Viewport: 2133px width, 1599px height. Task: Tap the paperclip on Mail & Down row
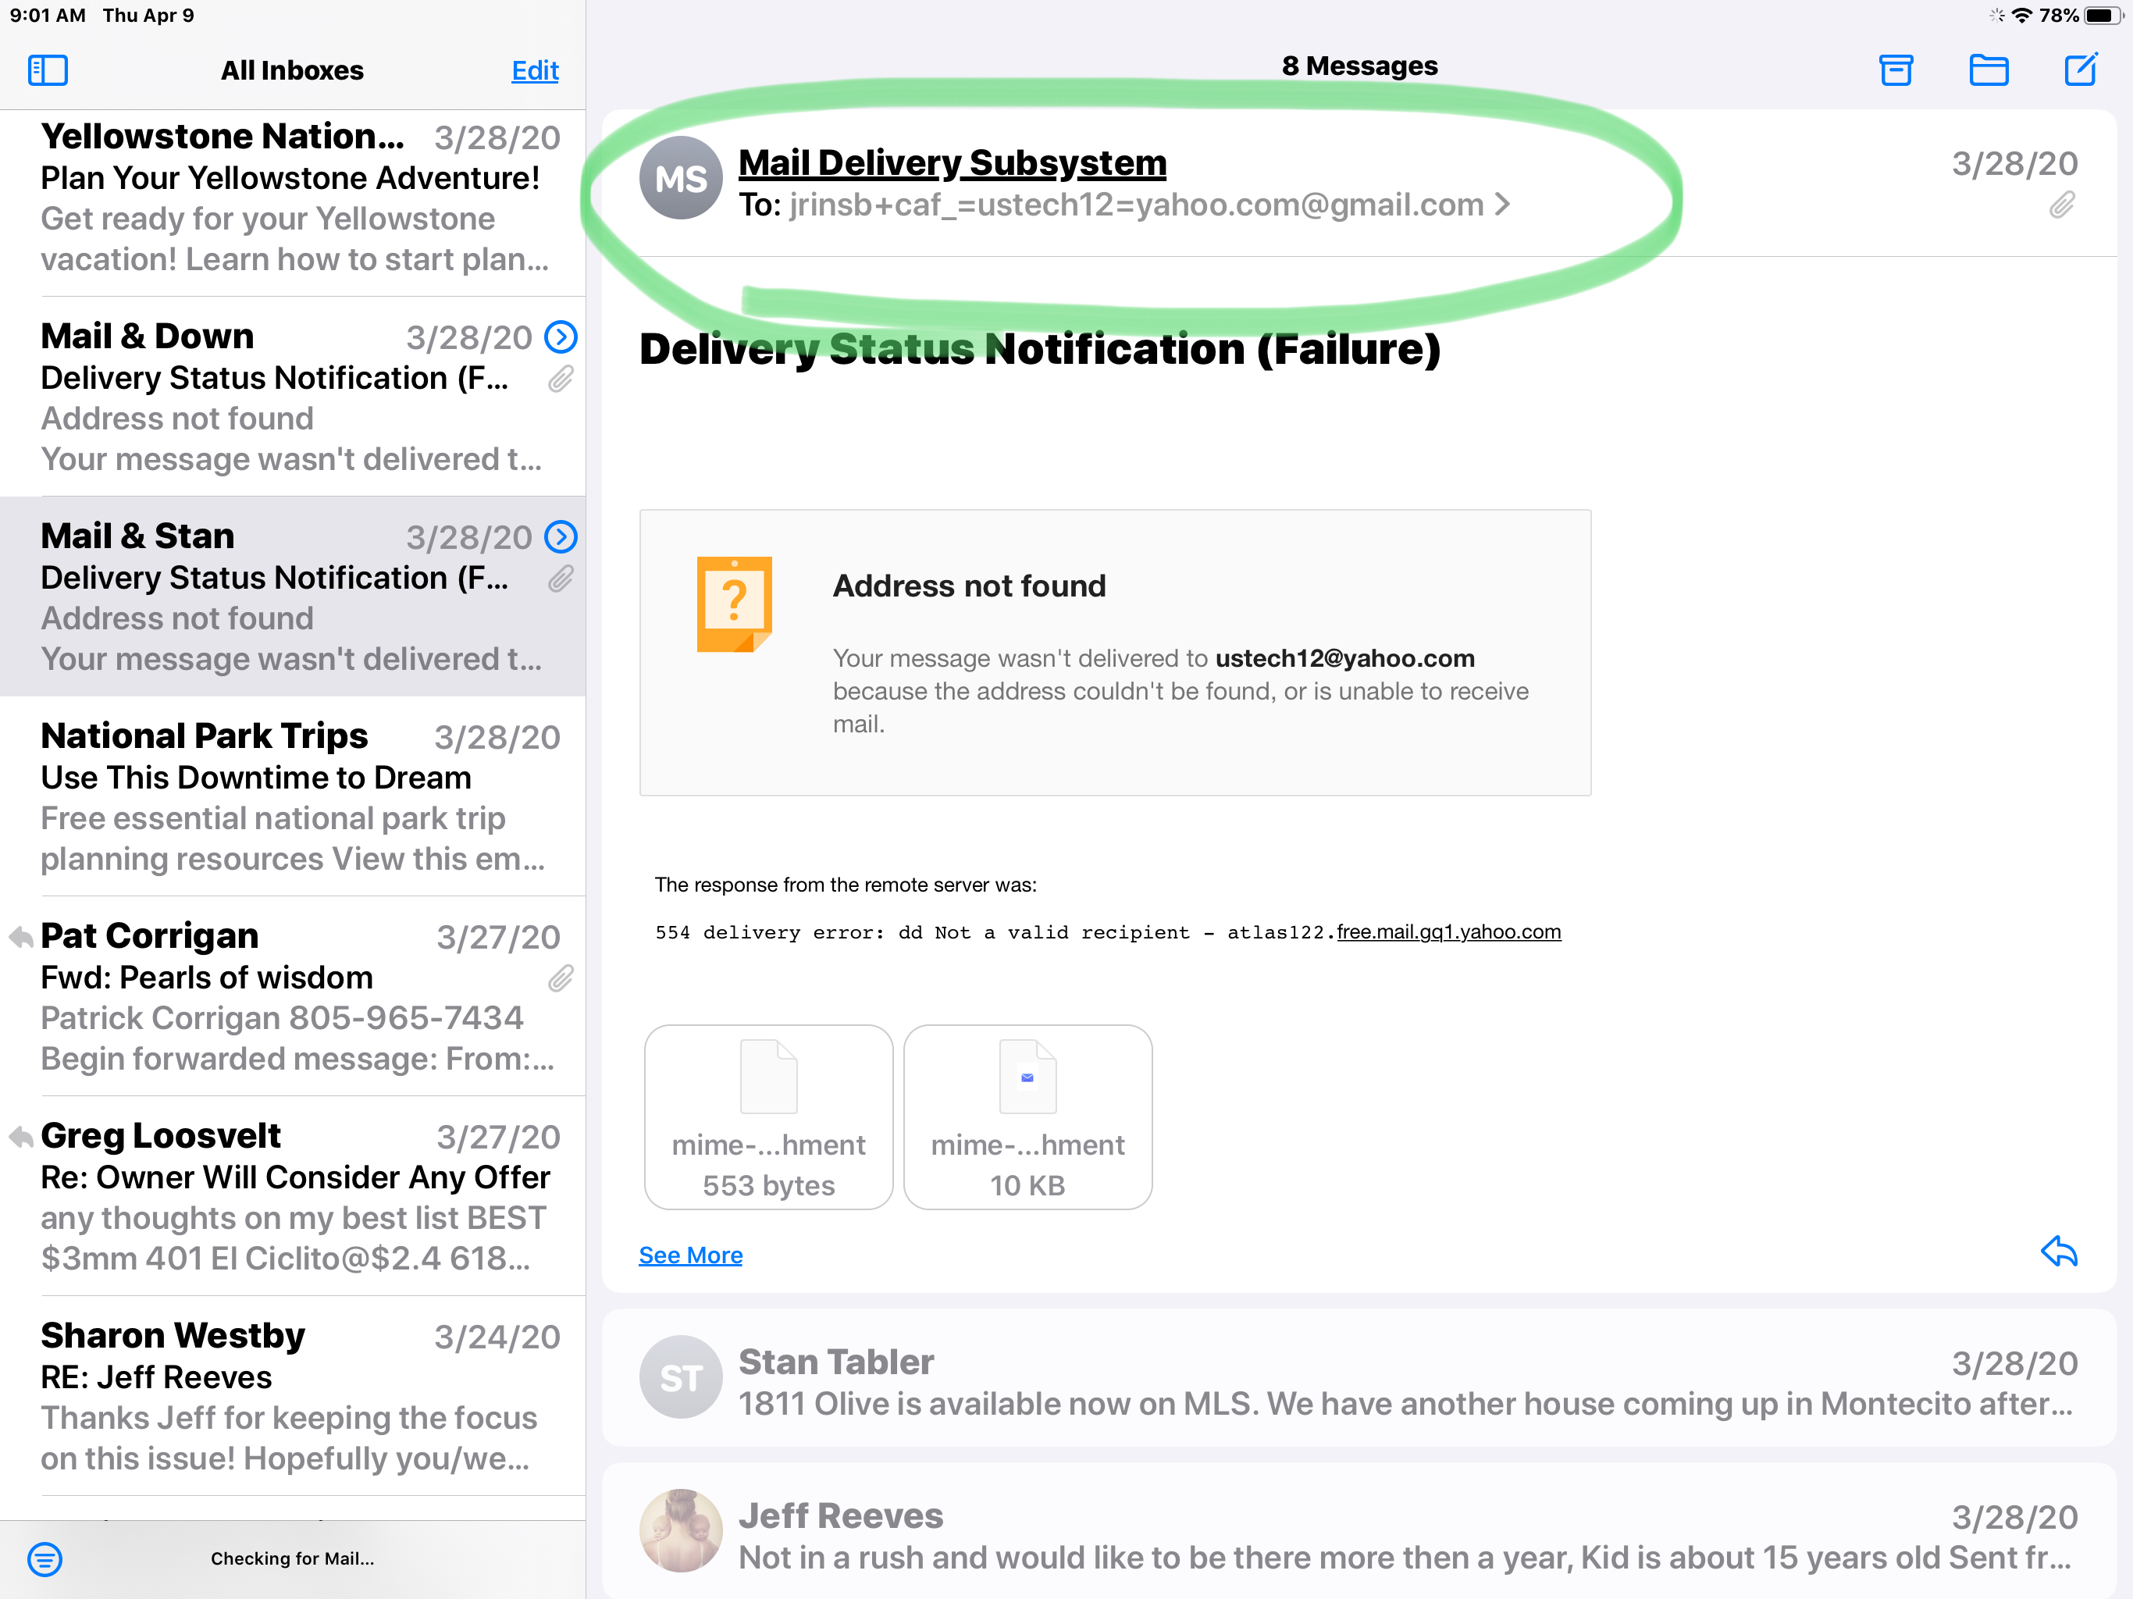tap(561, 379)
